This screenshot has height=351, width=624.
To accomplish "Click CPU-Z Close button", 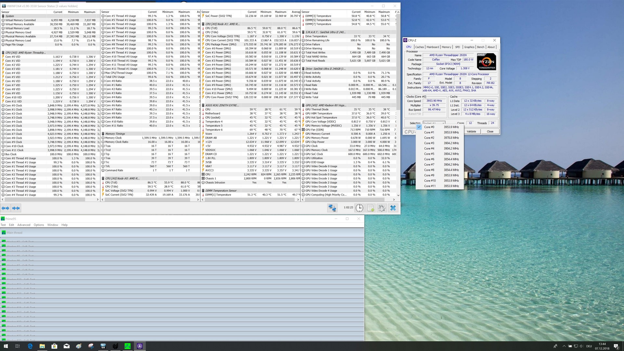I will point(490,131).
